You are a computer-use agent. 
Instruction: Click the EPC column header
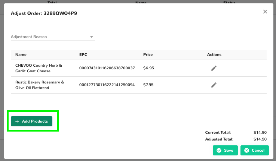(83, 54)
